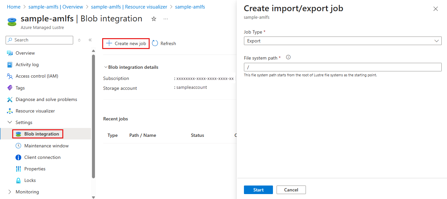447x199 pixels.
Task: Open Access control (IAM) page
Action: (37, 76)
